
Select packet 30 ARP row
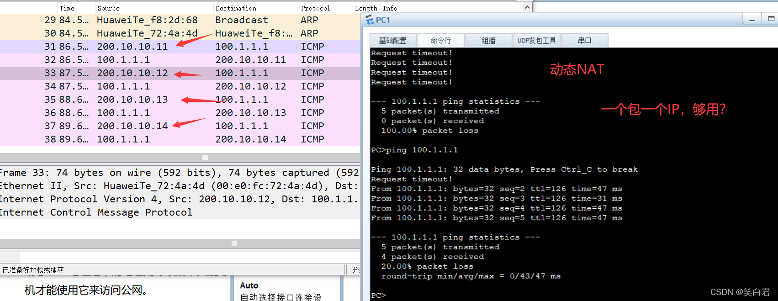pos(180,33)
